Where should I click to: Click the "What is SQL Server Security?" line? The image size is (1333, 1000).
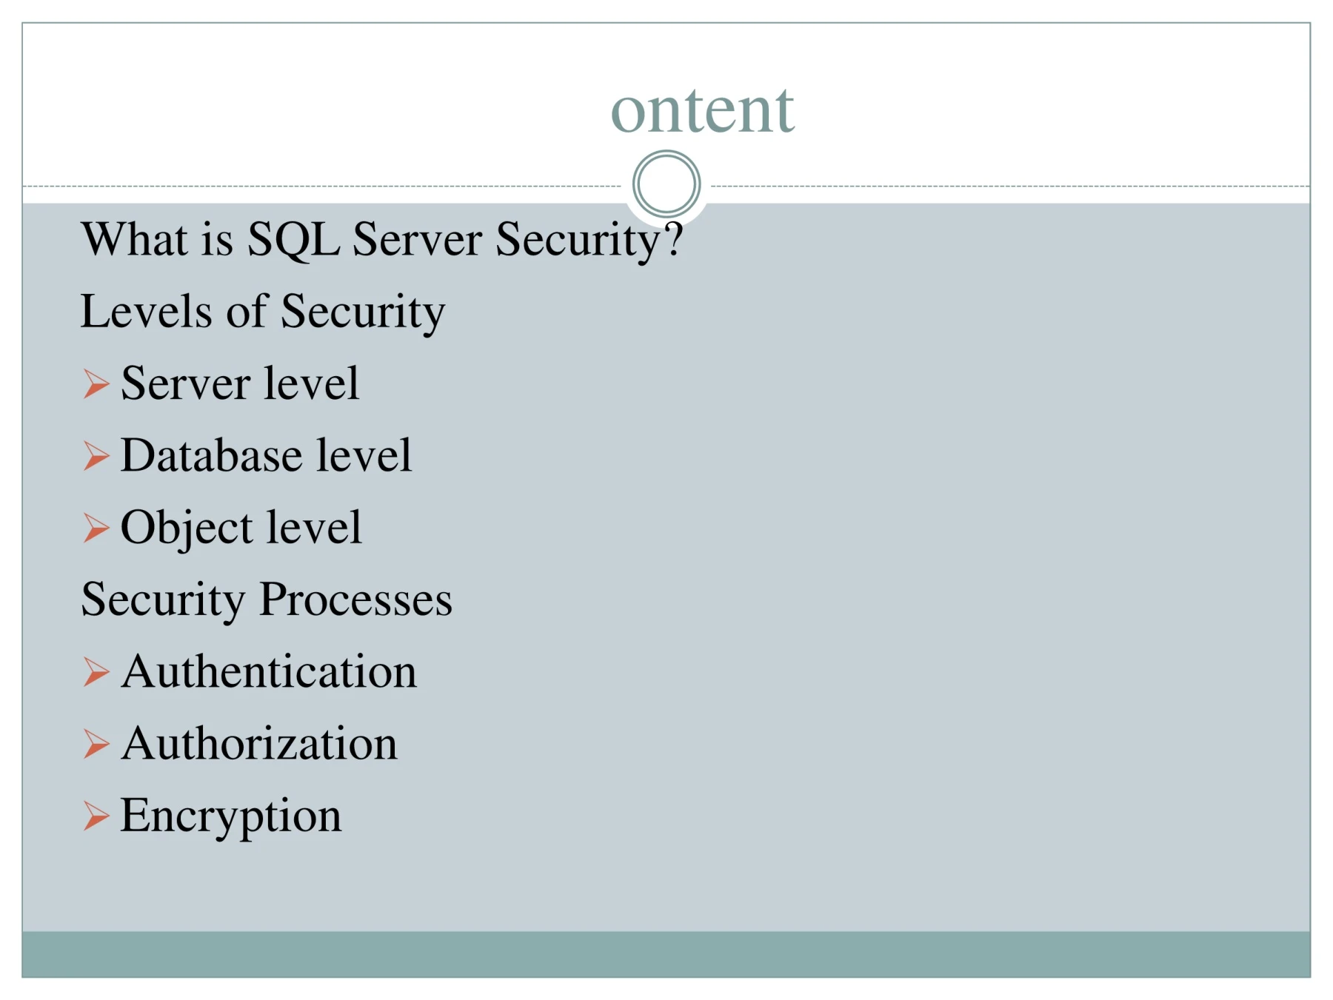[x=381, y=240]
